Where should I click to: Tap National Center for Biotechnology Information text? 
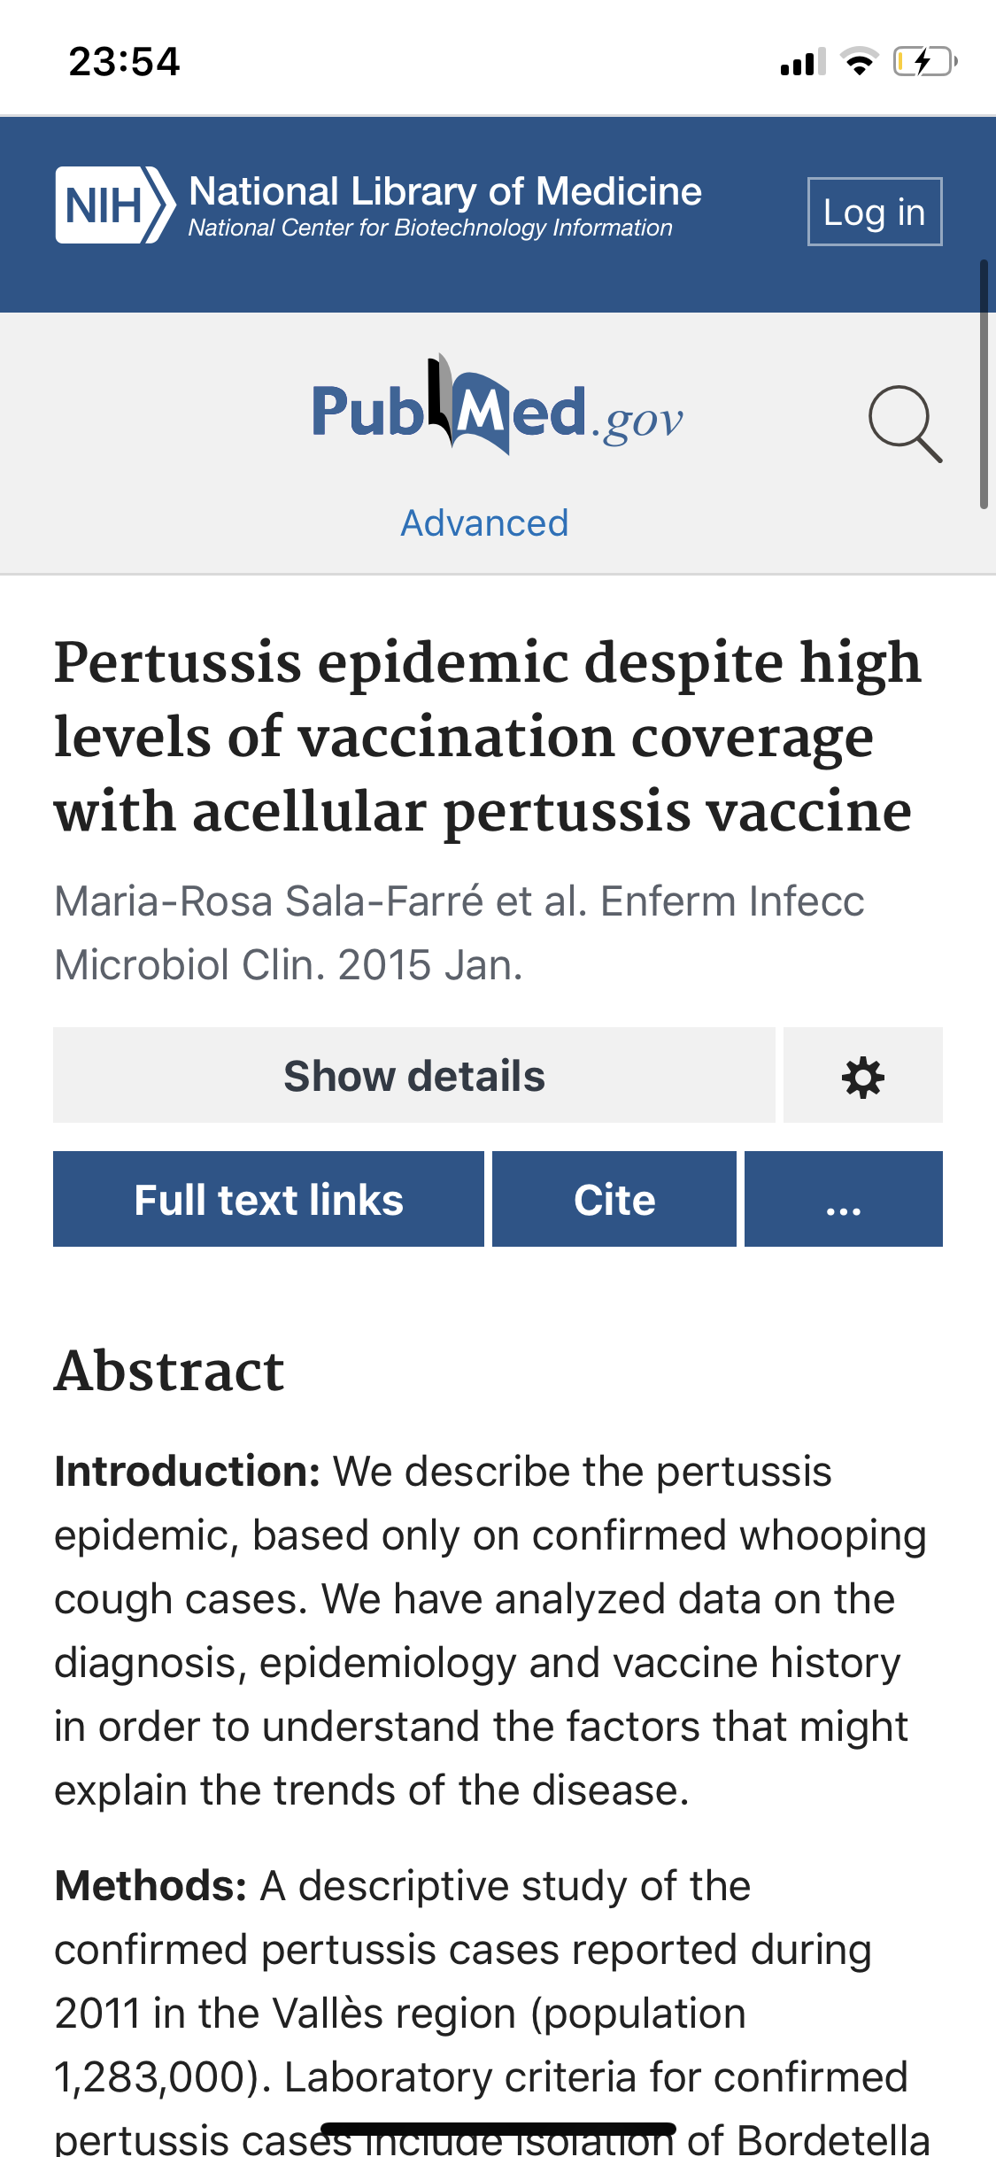coord(430,228)
